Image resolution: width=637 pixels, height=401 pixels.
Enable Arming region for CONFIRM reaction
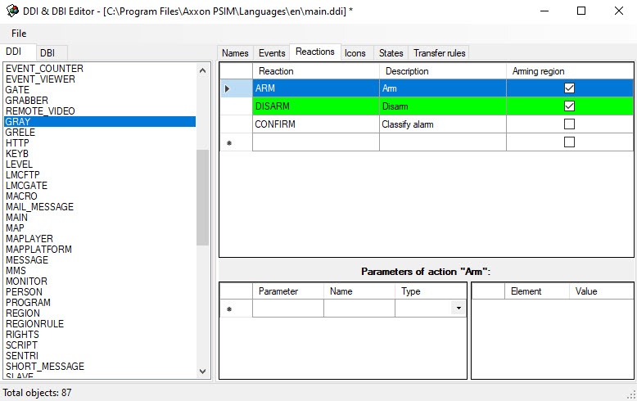pos(569,124)
